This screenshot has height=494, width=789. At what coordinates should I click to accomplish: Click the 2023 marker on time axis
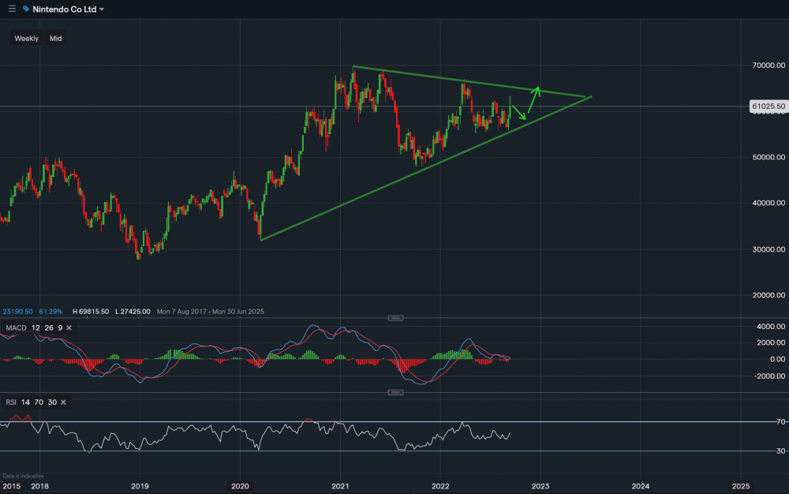(x=540, y=486)
